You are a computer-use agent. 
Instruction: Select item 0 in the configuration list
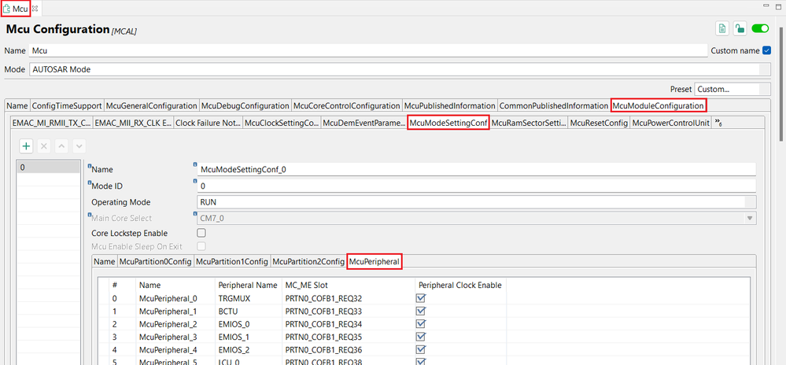pyautogui.click(x=48, y=168)
